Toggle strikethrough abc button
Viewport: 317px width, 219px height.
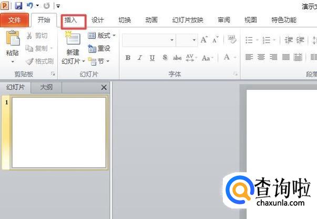177,58
